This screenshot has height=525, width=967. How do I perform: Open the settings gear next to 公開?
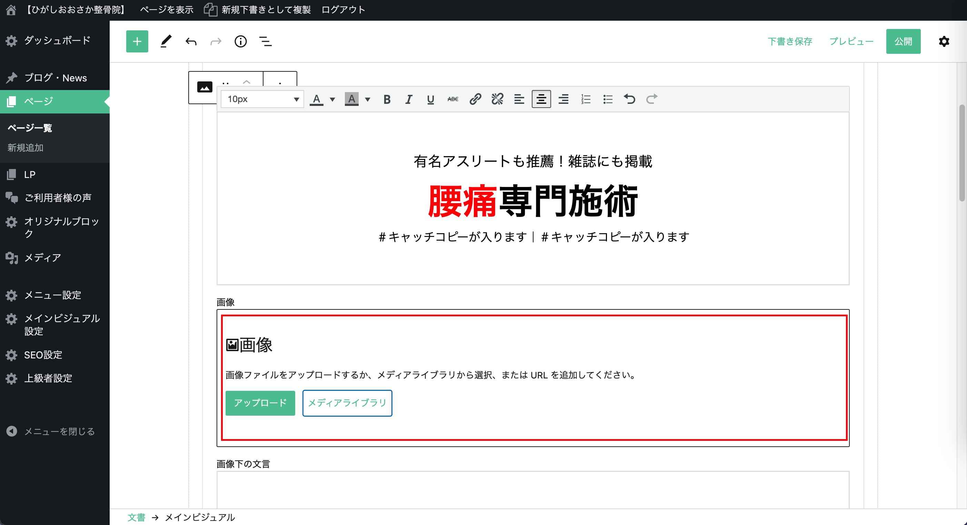(944, 41)
